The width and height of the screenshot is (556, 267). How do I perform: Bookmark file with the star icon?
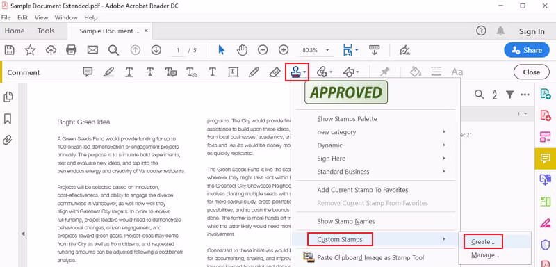tap(30, 50)
